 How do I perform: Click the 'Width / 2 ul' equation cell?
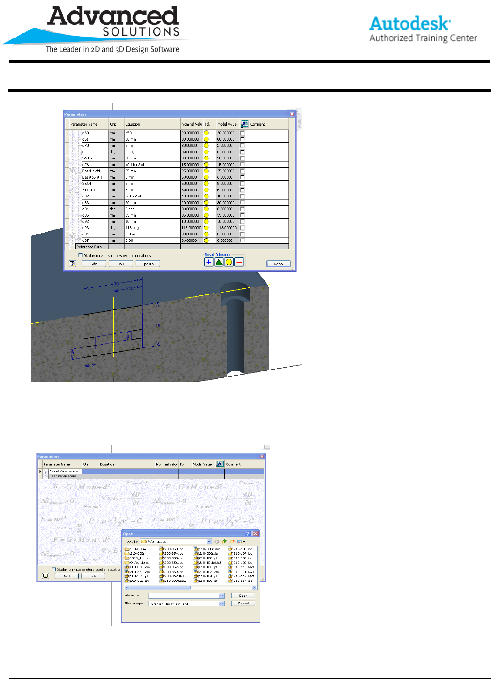152,165
